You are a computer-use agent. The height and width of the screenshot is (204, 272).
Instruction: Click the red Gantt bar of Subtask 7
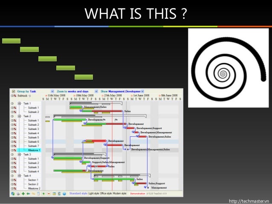click(x=114, y=145)
